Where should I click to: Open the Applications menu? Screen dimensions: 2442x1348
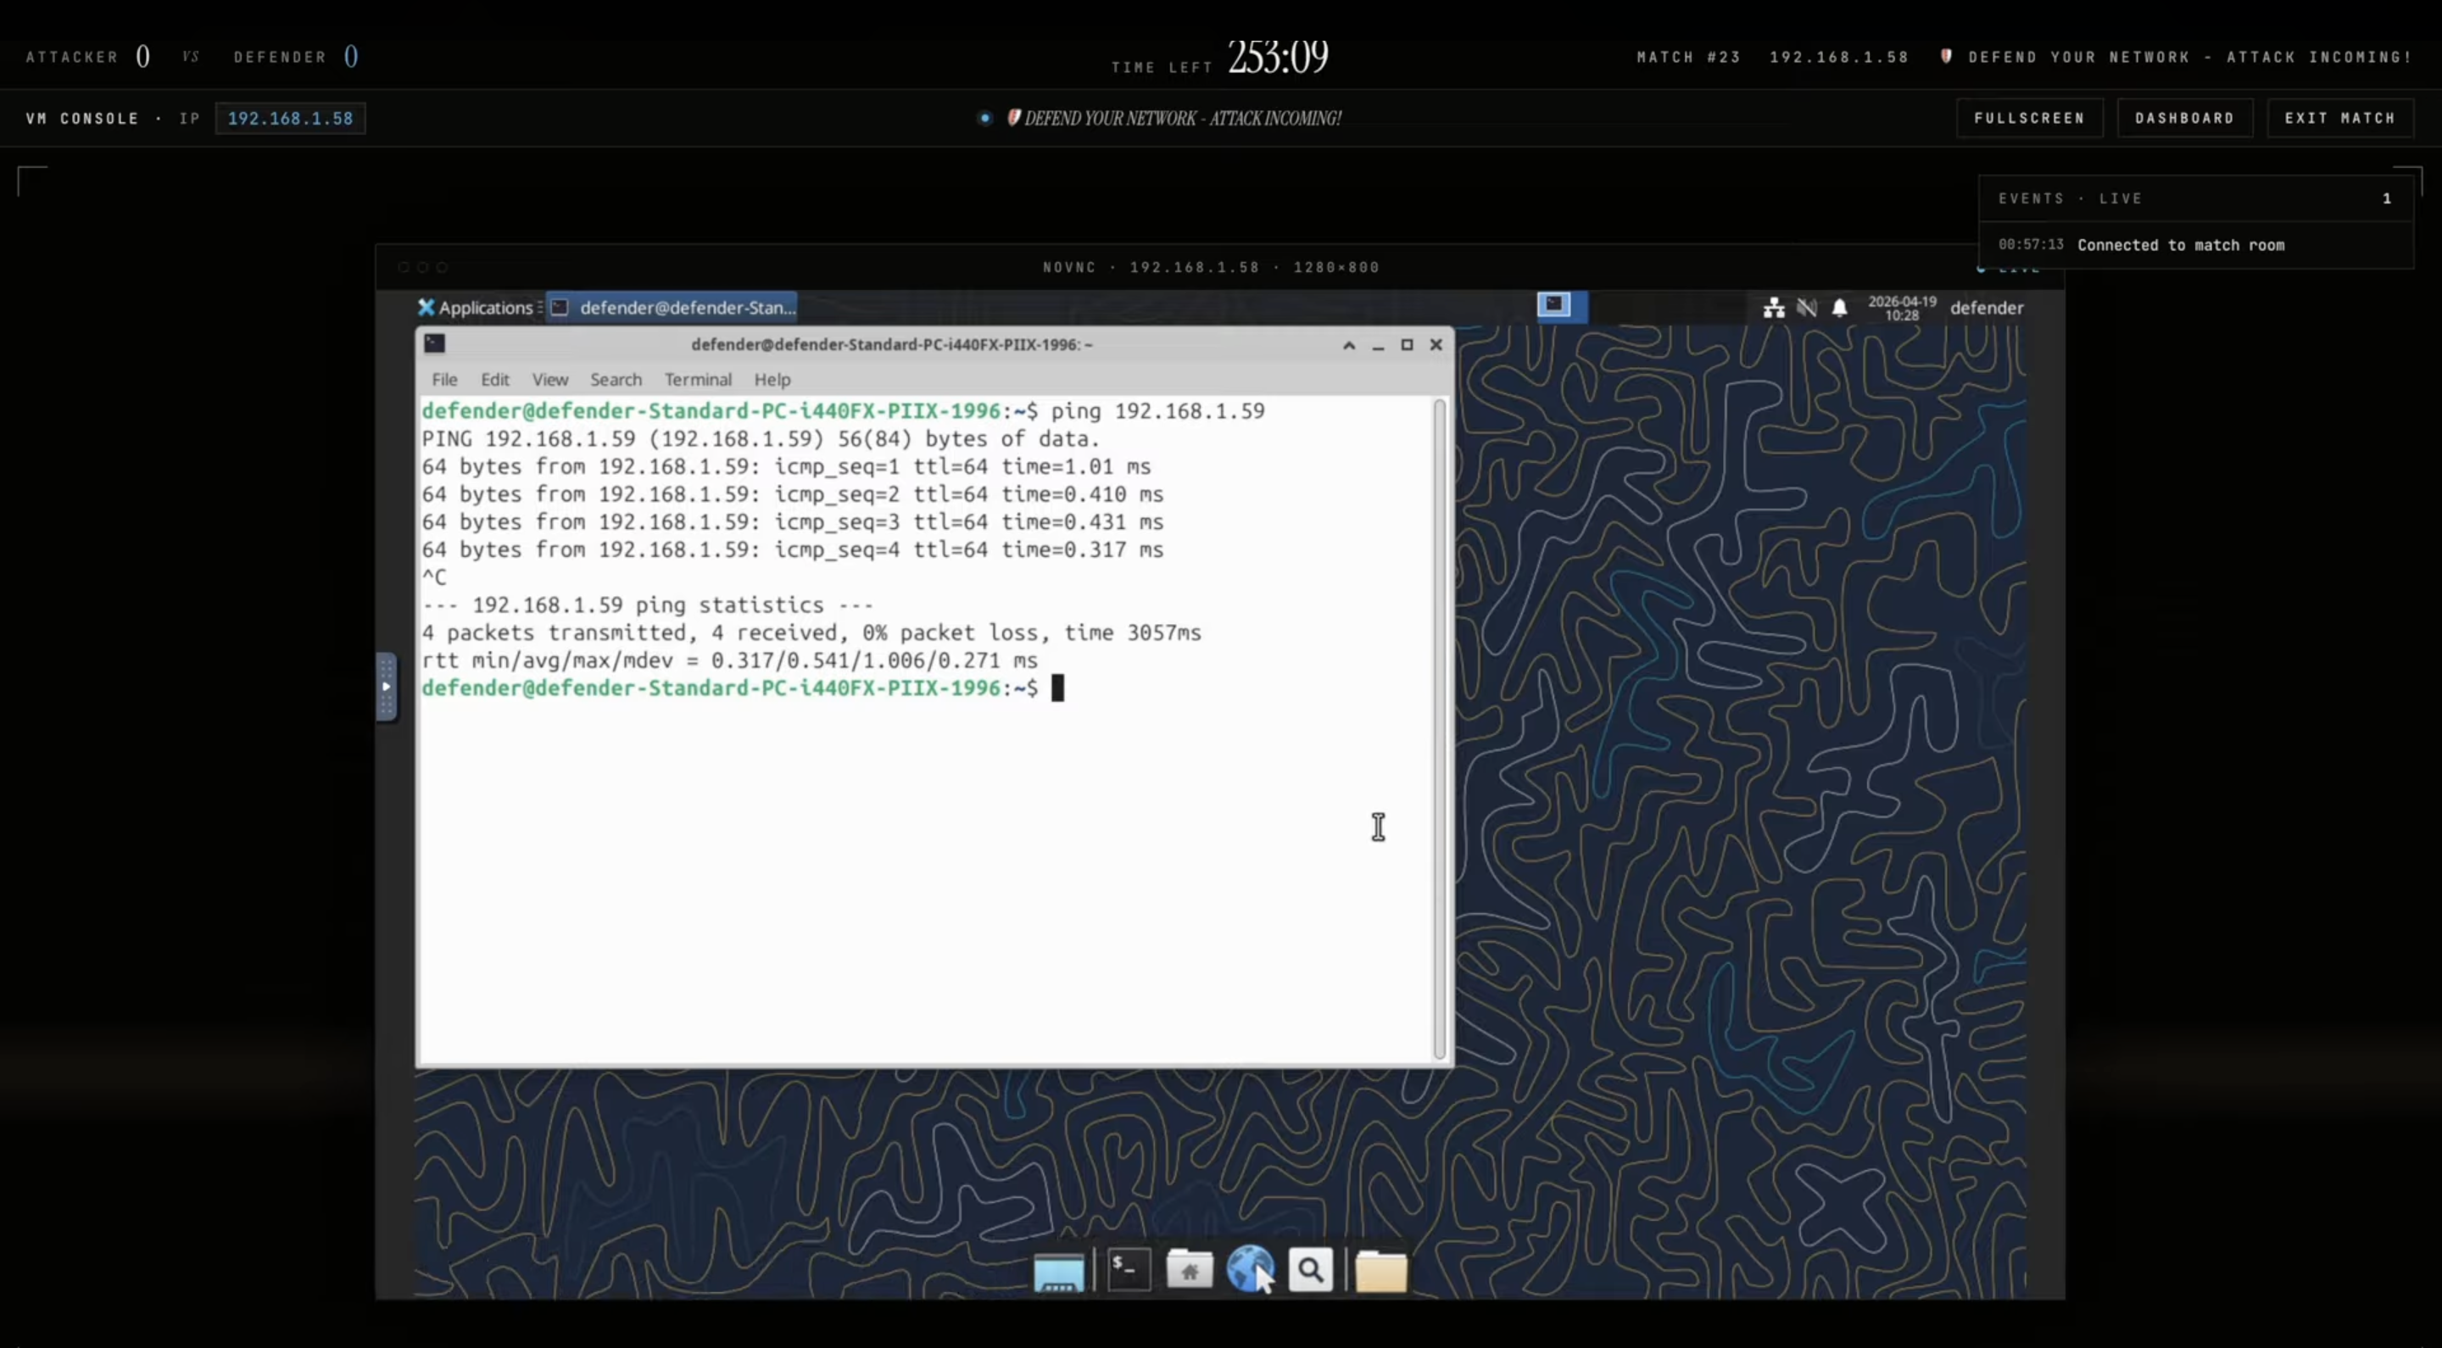coord(476,308)
